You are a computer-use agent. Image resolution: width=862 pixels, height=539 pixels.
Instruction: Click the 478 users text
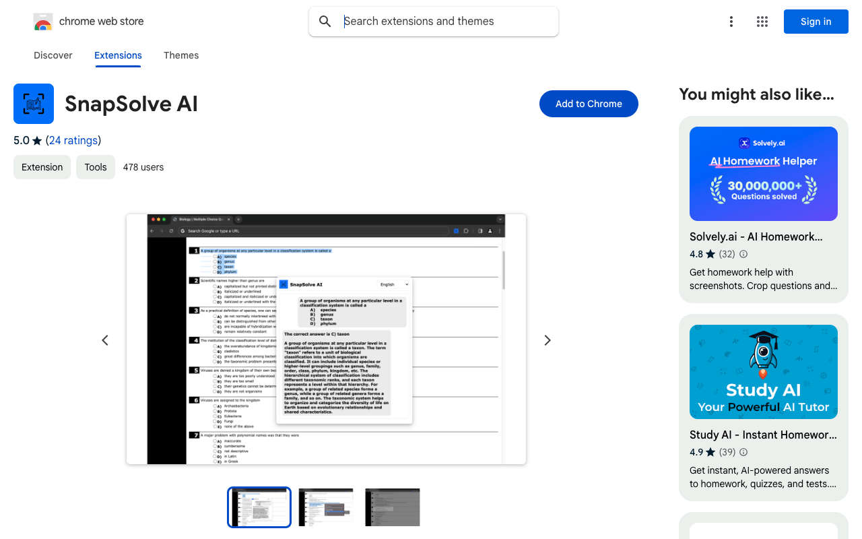143,167
